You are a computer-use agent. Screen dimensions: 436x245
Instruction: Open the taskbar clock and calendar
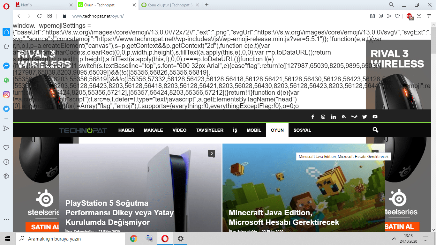[409, 239]
